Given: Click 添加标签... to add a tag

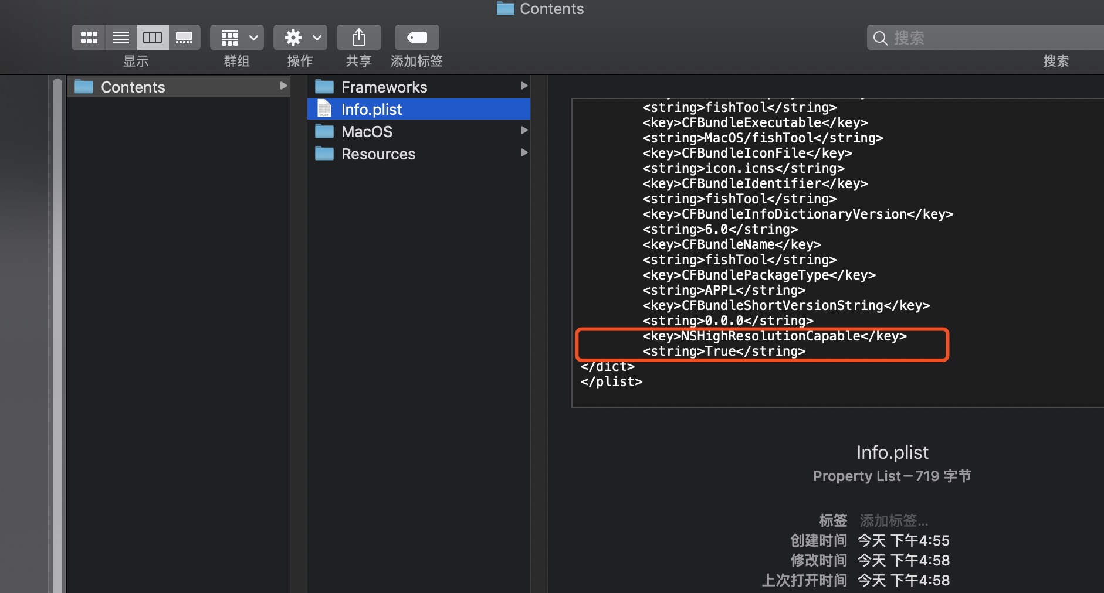Looking at the screenshot, I should [x=893, y=520].
